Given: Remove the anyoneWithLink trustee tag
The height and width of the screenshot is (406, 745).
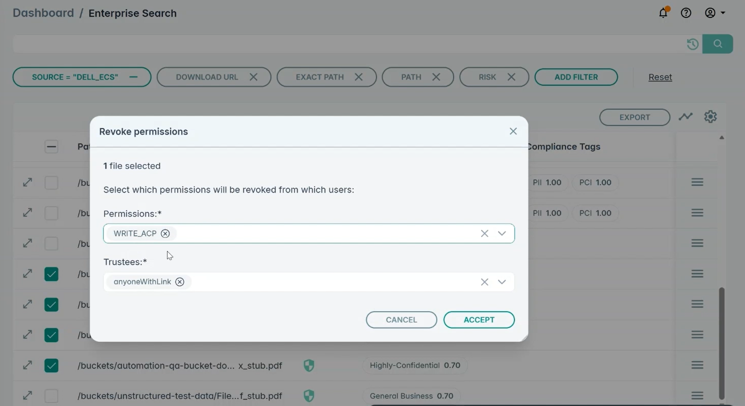Looking at the screenshot, I should click(180, 282).
